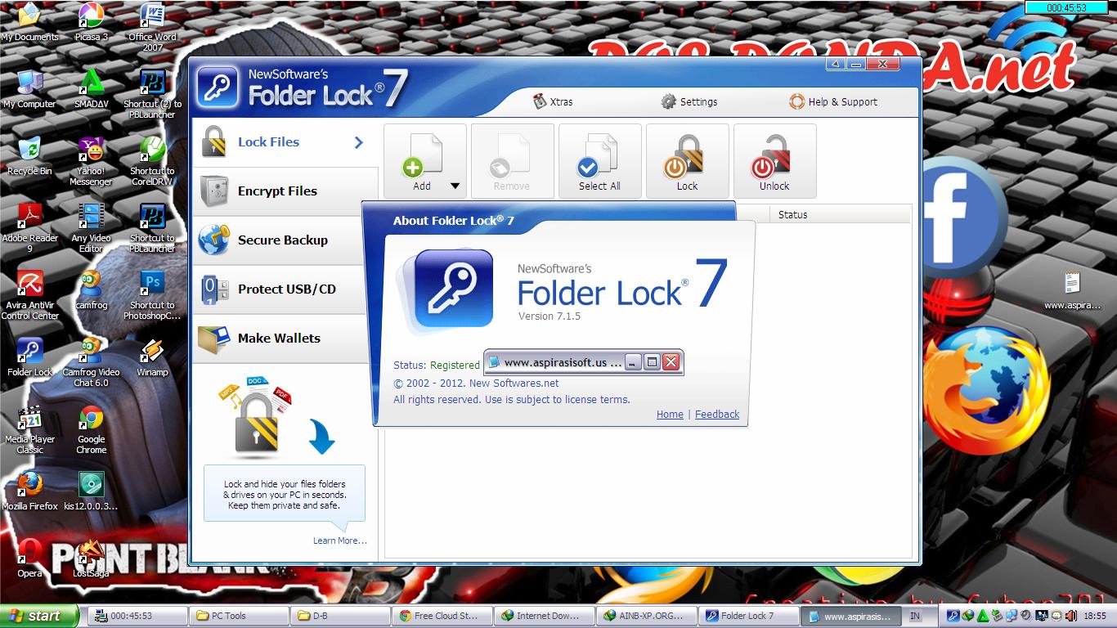This screenshot has width=1117, height=628.
Task: Open Picasa 3 desktop icon
Action: [x=91, y=22]
